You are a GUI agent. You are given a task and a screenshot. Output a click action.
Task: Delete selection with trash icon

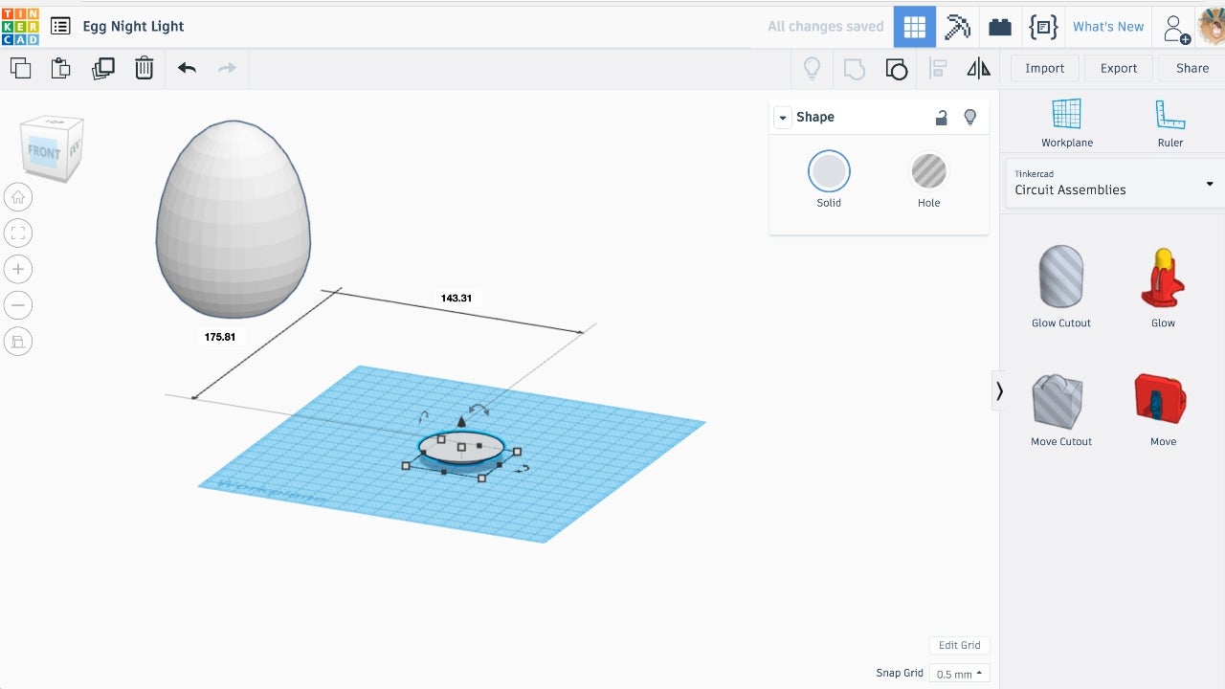(x=144, y=68)
